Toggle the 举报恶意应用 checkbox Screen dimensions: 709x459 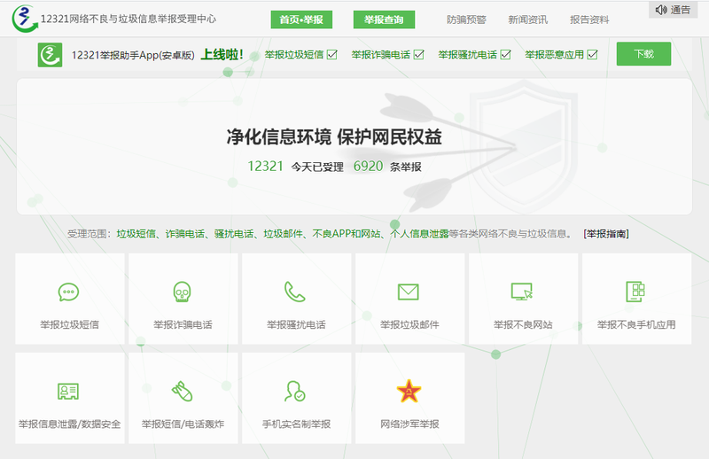[592, 55]
